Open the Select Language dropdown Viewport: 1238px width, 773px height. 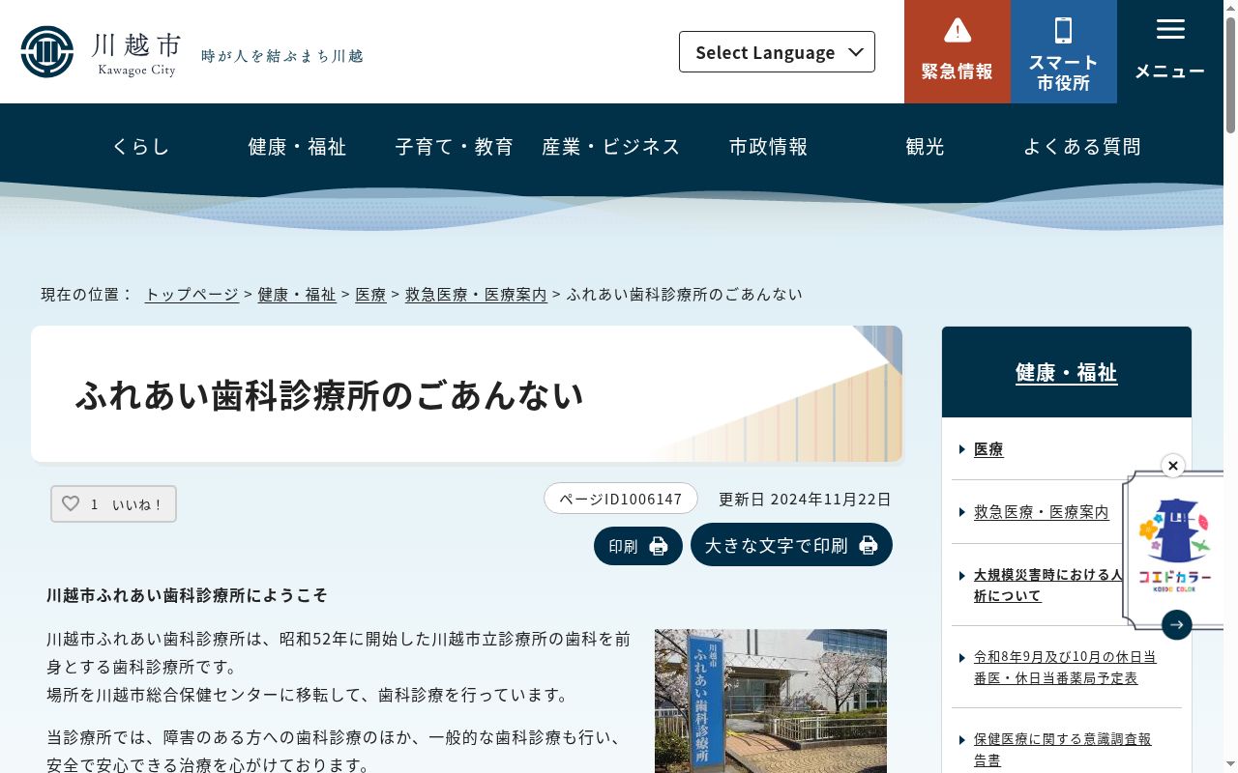777,52
